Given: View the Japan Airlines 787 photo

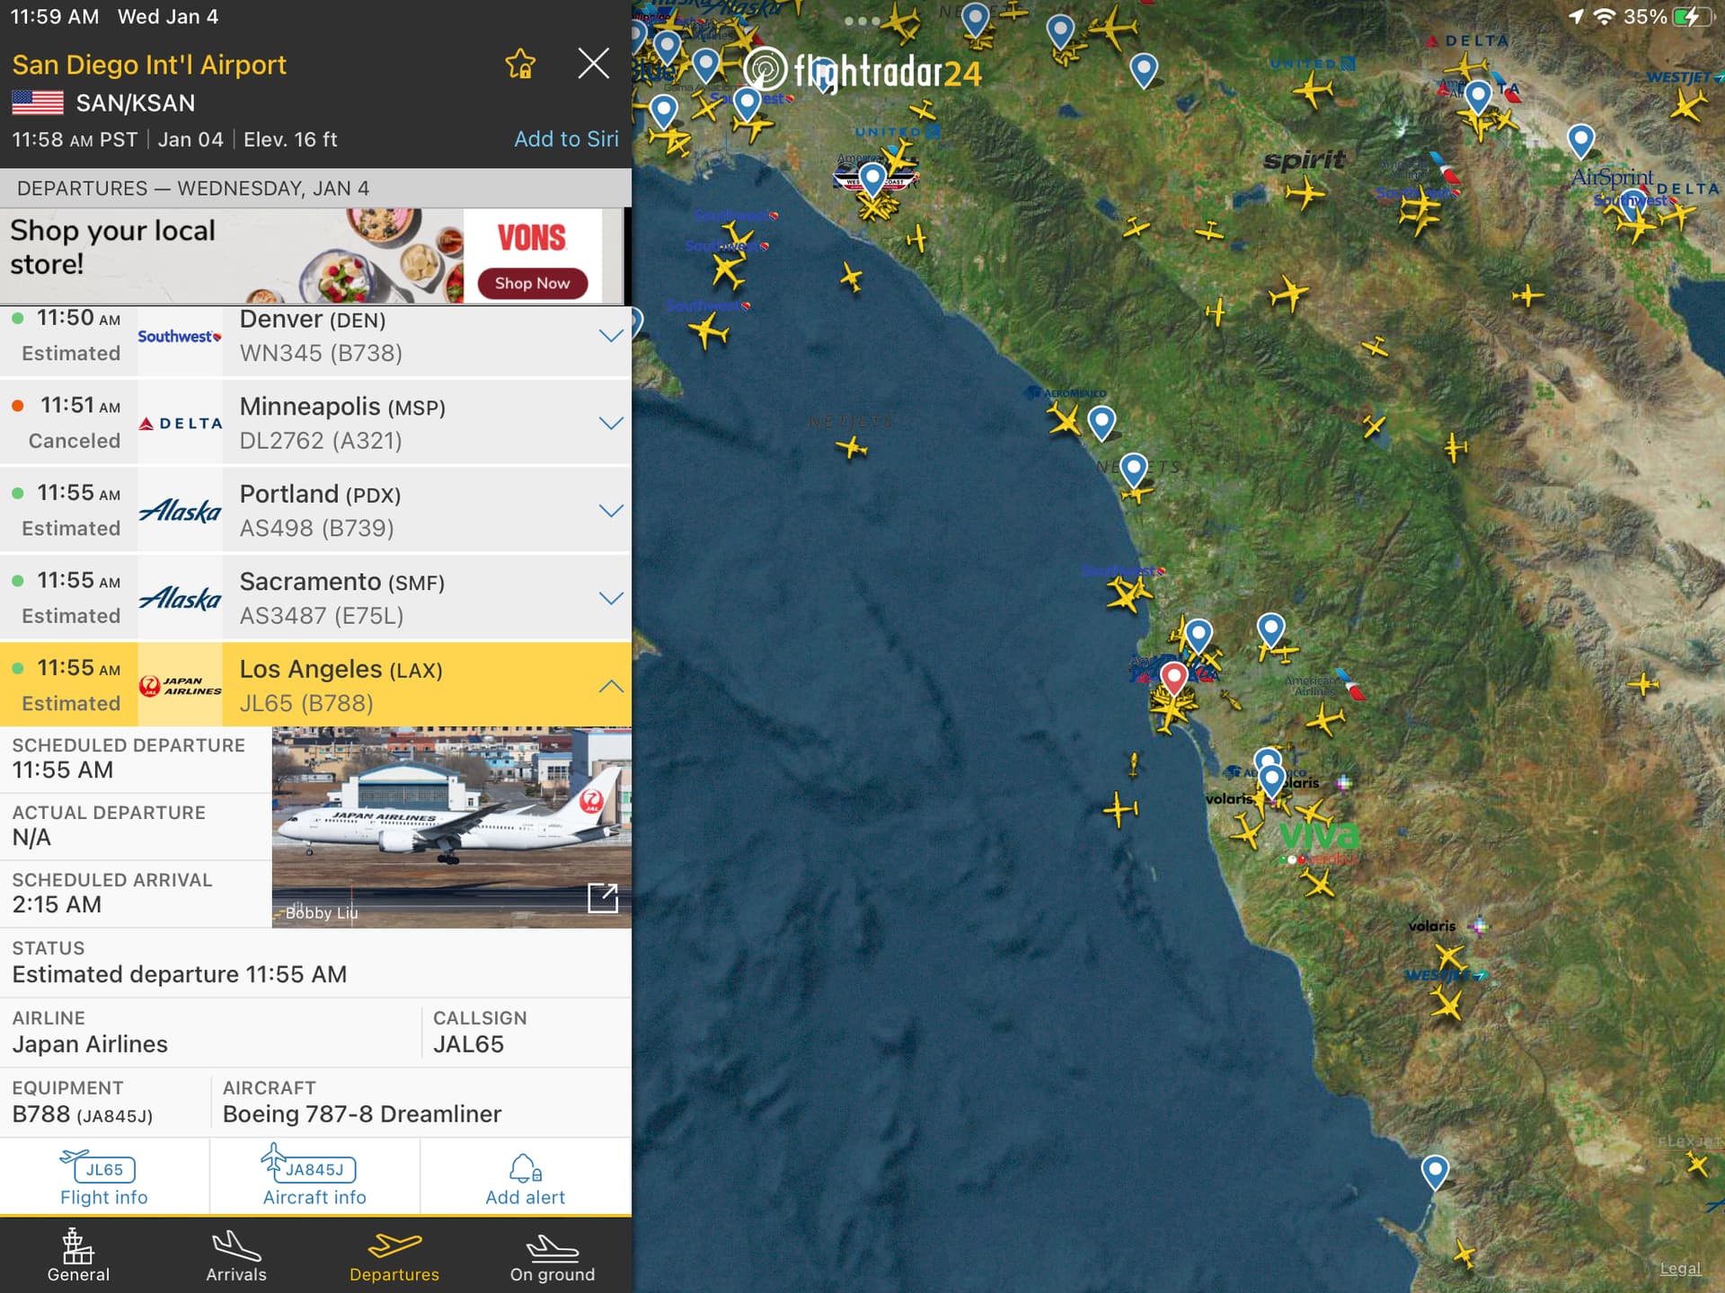Looking at the screenshot, I should [452, 827].
